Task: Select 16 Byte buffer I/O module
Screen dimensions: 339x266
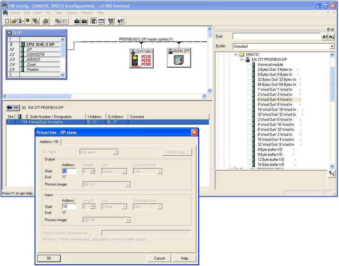Action: 271,165
